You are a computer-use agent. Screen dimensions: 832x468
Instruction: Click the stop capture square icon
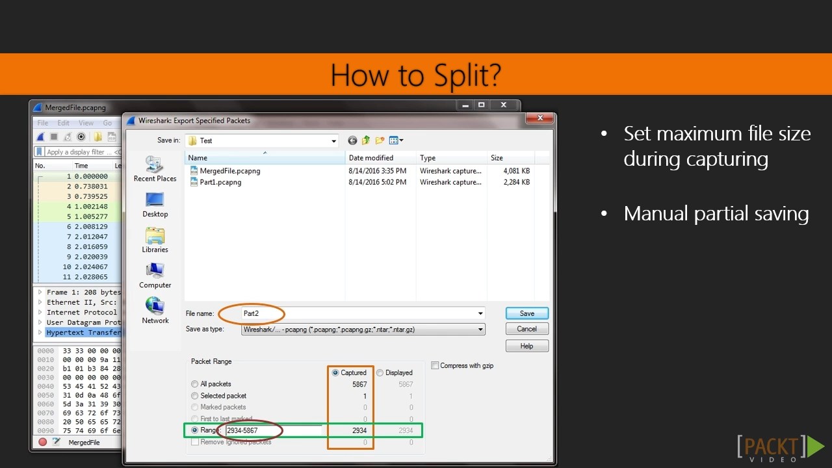pyautogui.click(x=54, y=136)
